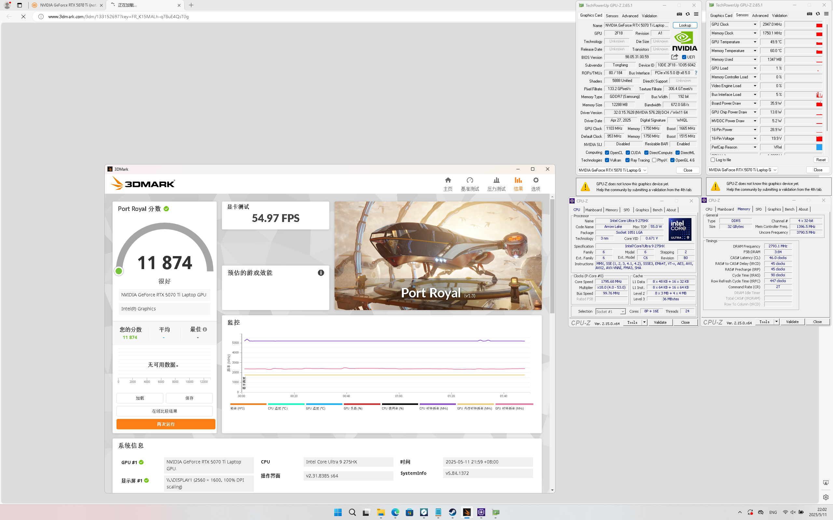Screen dimensions: 833x520
Task: Click the orange 再次运行 button
Action: click(166, 424)
